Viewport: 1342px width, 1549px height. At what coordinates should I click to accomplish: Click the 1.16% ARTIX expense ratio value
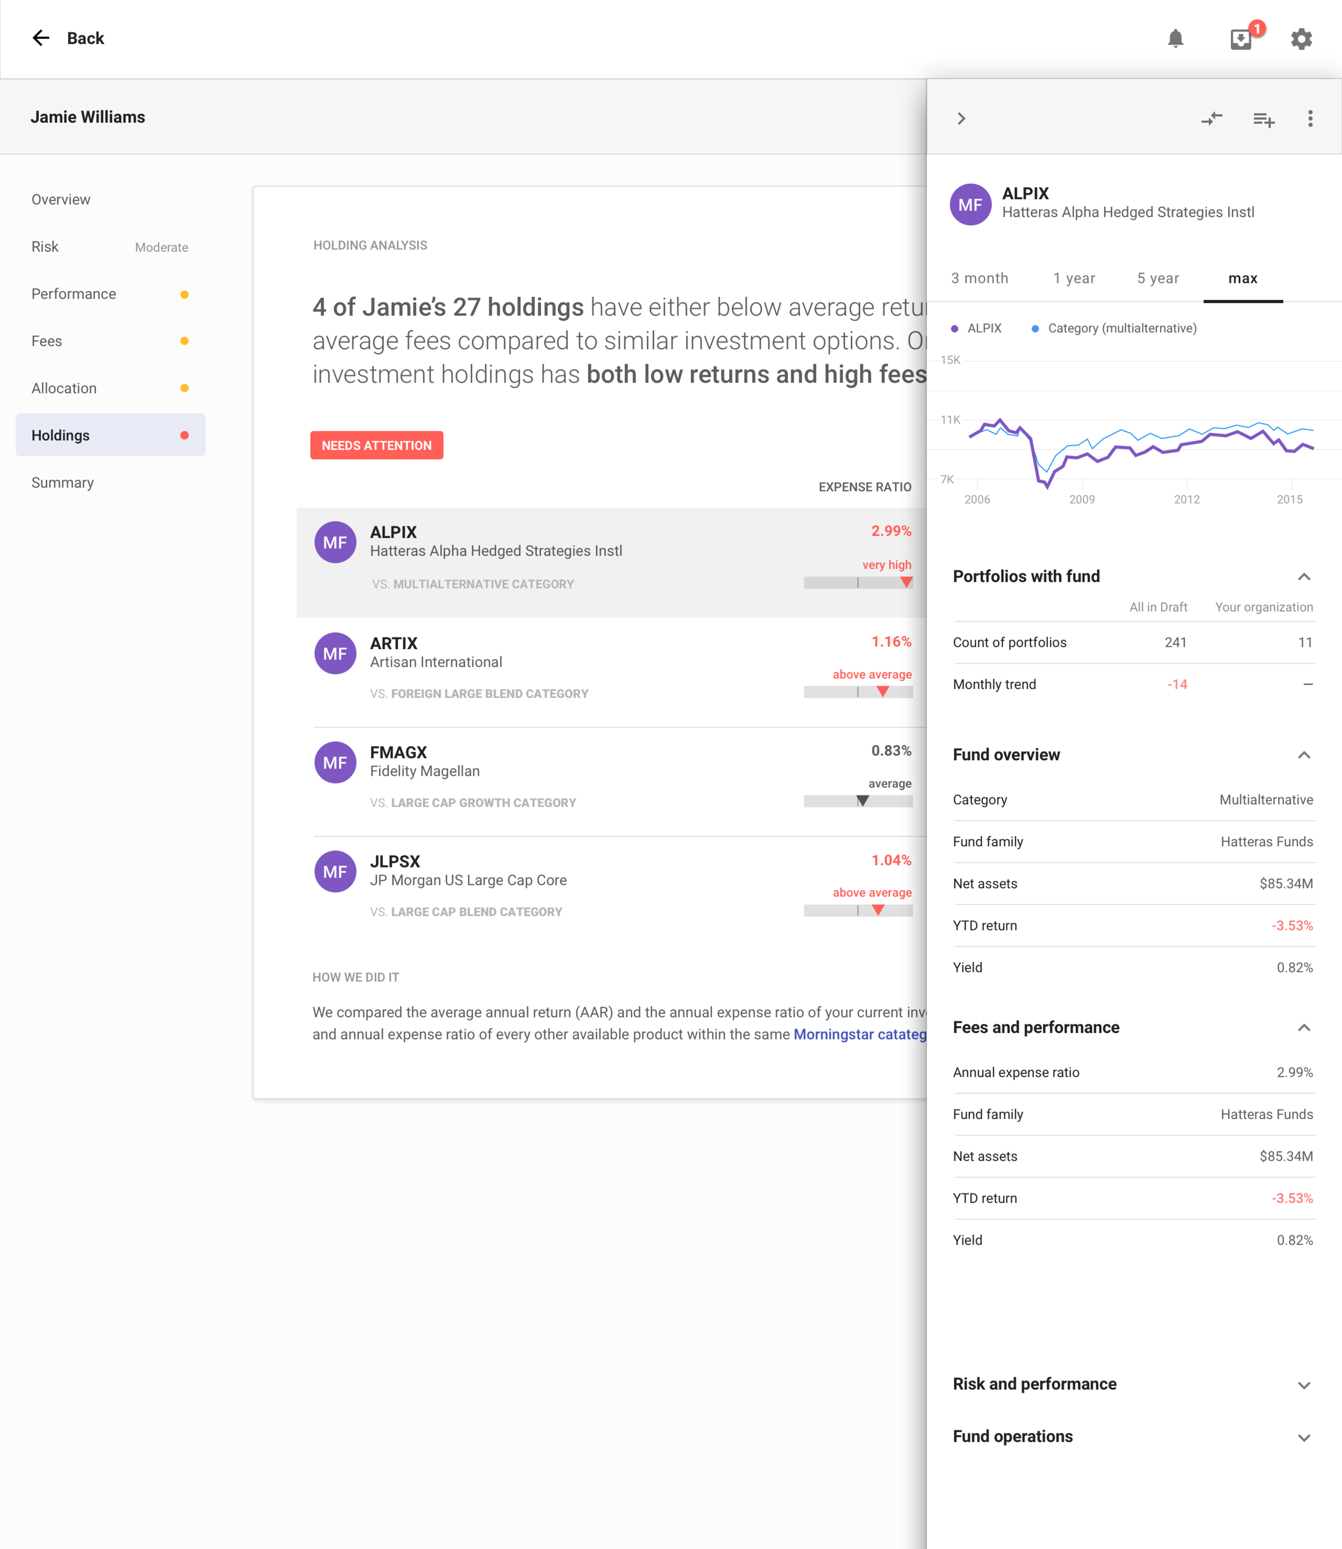point(891,641)
